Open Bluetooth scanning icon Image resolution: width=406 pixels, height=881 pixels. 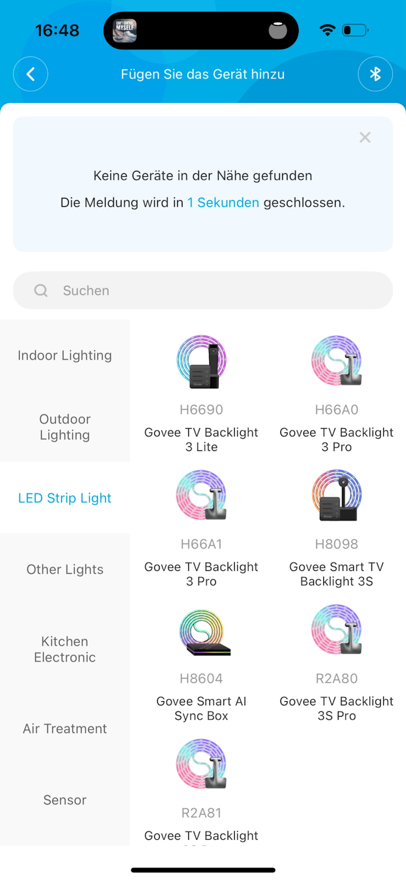(x=375, y=74)
